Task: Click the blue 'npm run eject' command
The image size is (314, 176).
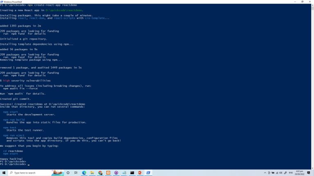Action: (x=13, y=135)
